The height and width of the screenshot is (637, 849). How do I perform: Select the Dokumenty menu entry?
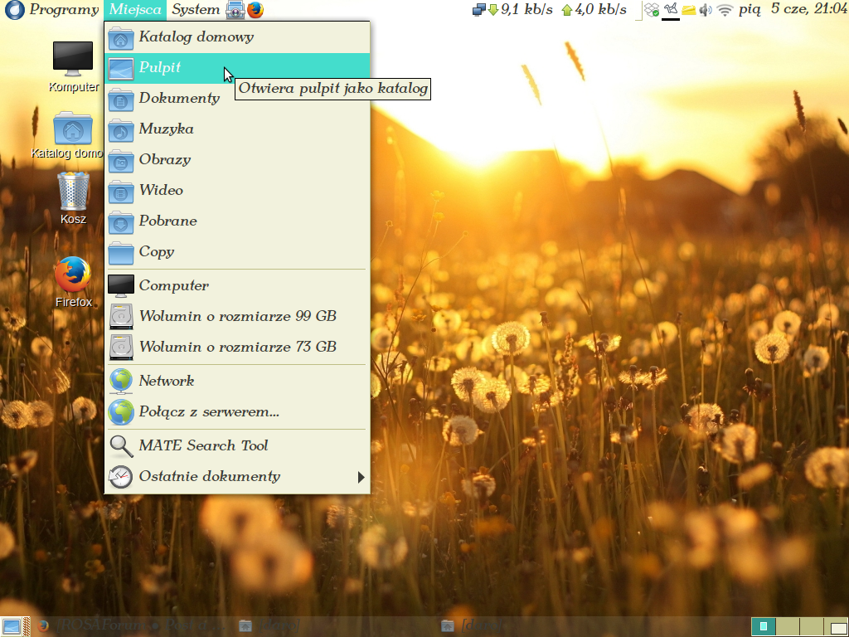[179, 98]
